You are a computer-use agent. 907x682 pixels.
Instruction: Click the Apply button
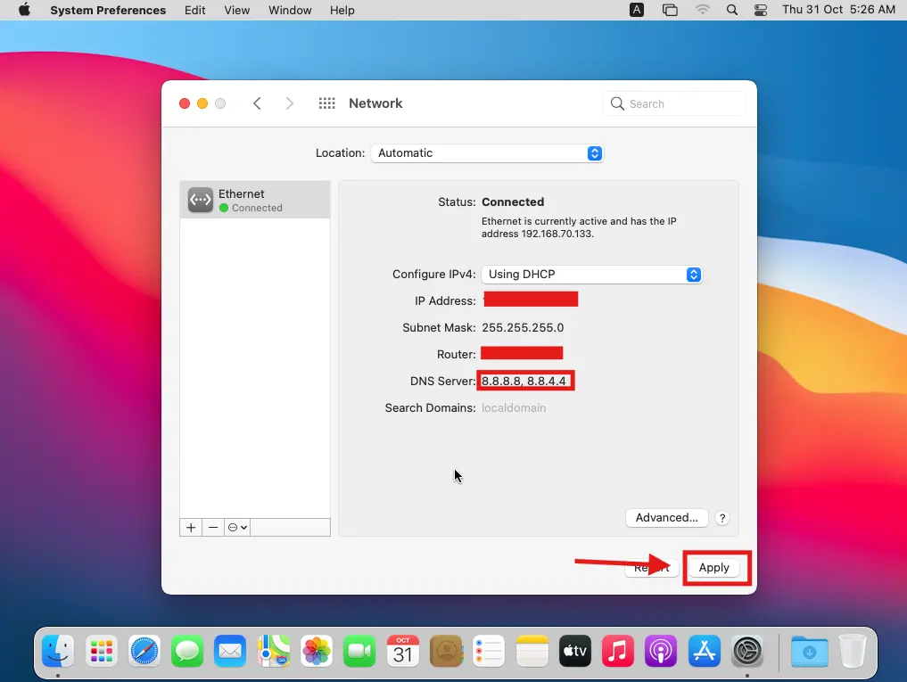[x=713, y=568]
